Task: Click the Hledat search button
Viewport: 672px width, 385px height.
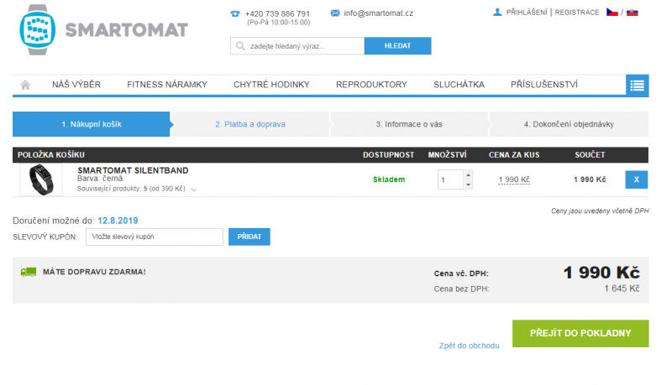Action: click(397, 46)
